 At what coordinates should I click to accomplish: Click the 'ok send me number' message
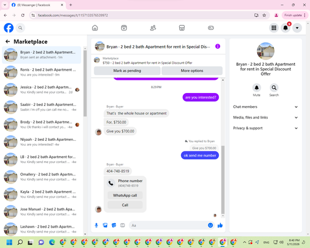point(200,156)
